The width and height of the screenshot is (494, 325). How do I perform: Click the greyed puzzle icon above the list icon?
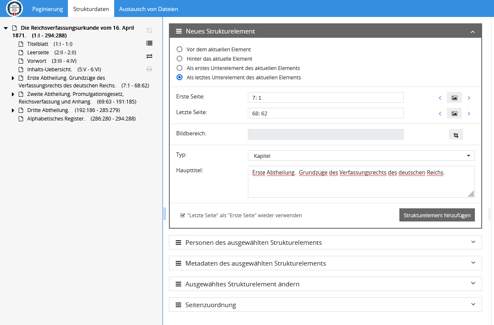(x=149, y=30)
